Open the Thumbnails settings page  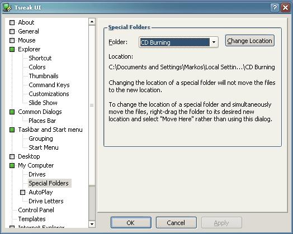[x=44, y=76]
